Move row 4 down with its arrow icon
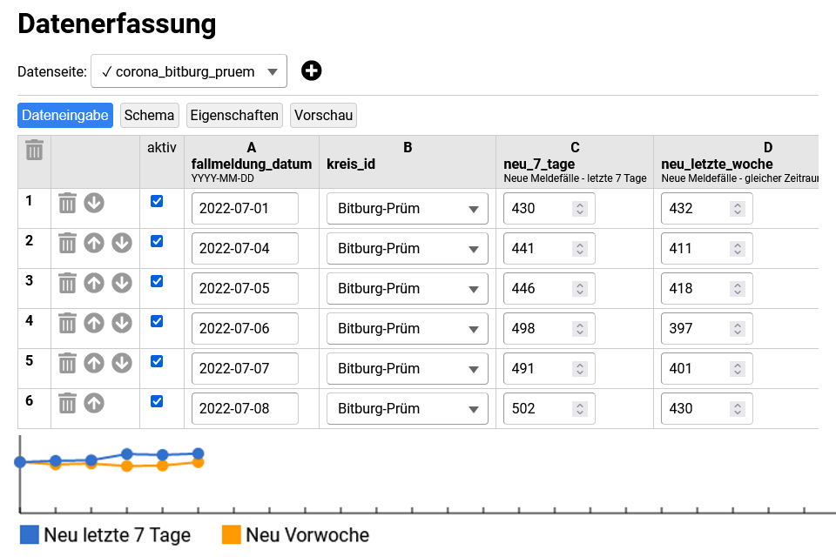 click(x=122, y=323)
